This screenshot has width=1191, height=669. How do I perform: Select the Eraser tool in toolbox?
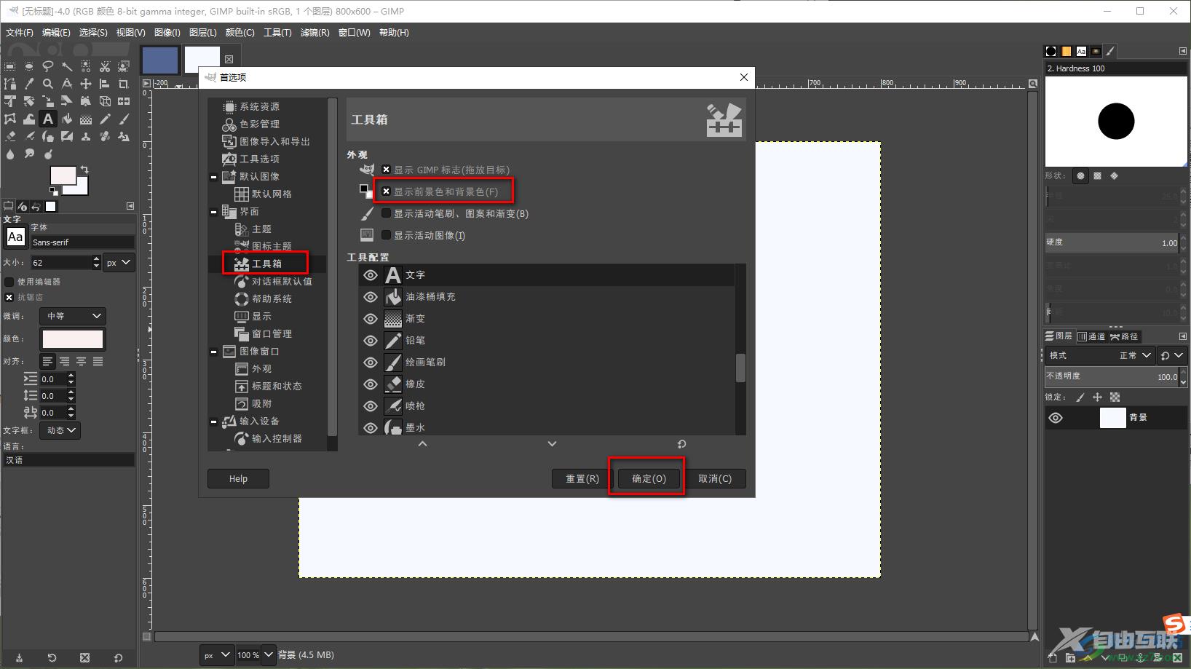(x=10, y=136)
